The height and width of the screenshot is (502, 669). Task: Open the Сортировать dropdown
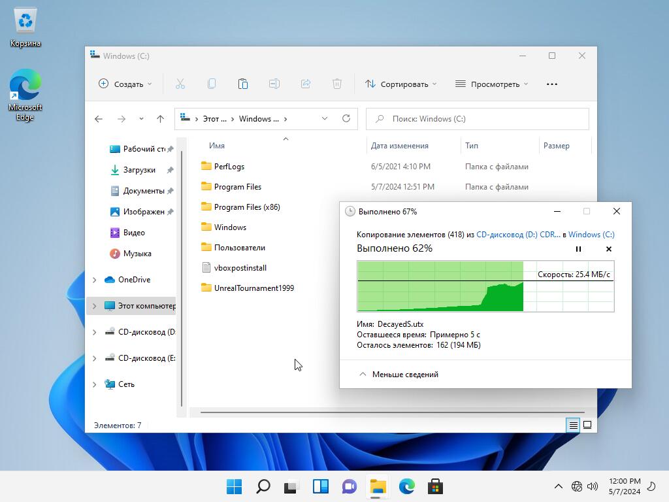400,84
